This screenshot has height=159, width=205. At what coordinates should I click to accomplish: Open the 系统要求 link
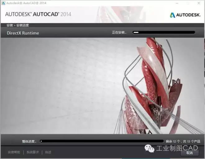click(x=33, y=152)
